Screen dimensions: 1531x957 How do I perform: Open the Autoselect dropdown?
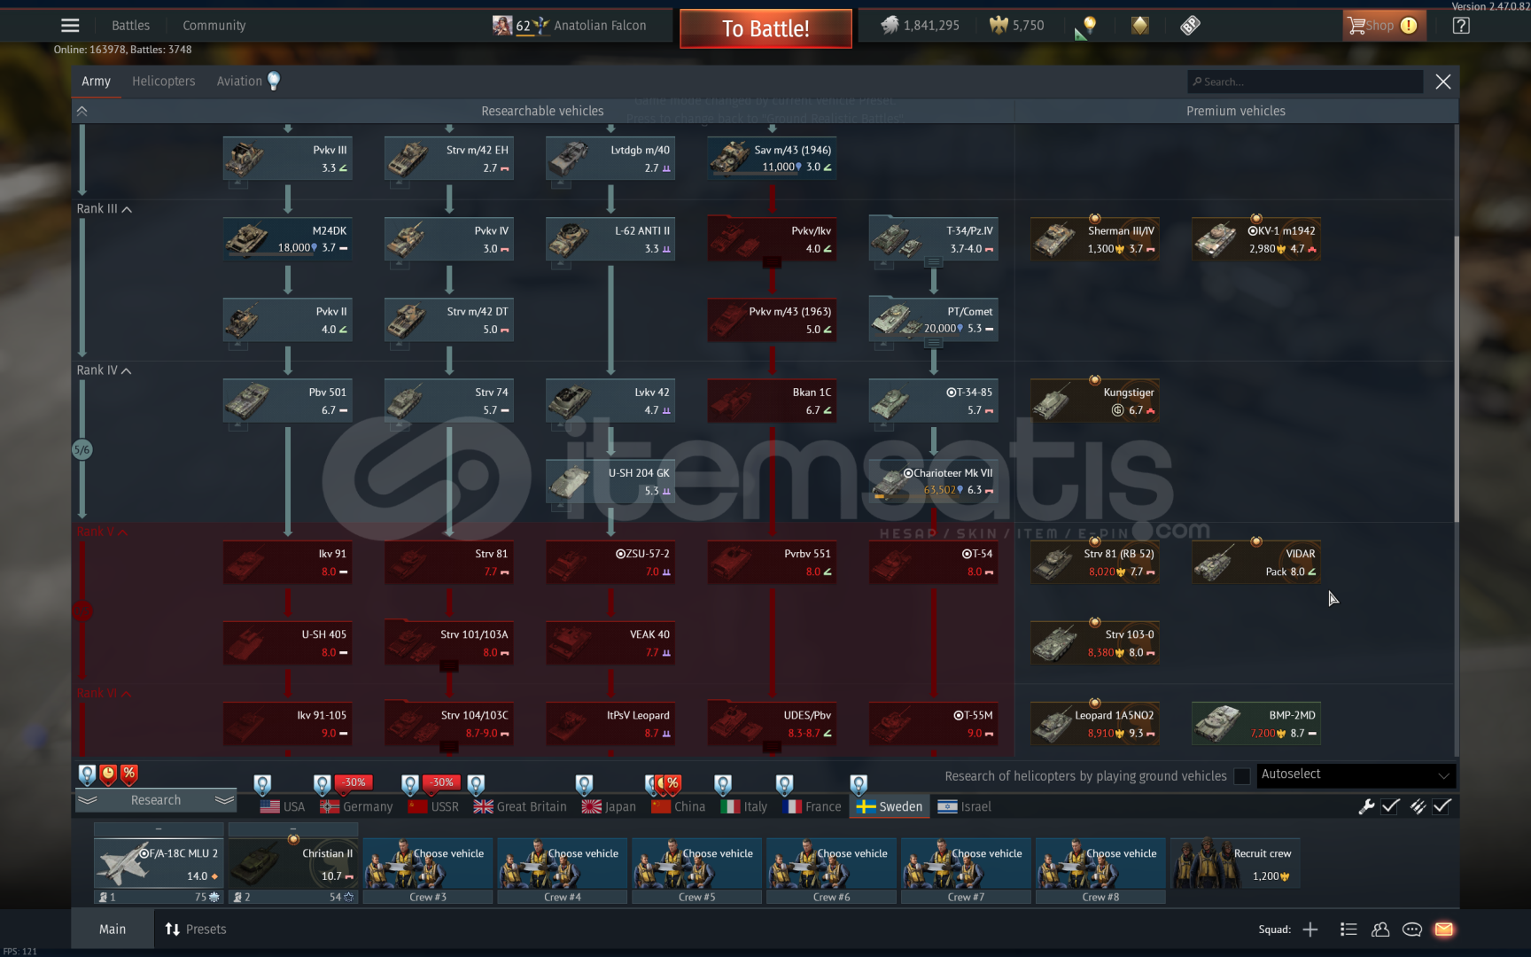(1356, 774)
